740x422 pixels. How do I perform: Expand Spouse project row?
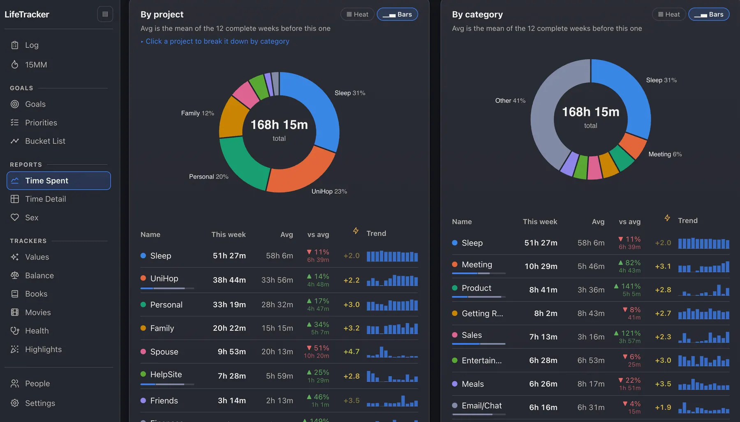(279, 352)
